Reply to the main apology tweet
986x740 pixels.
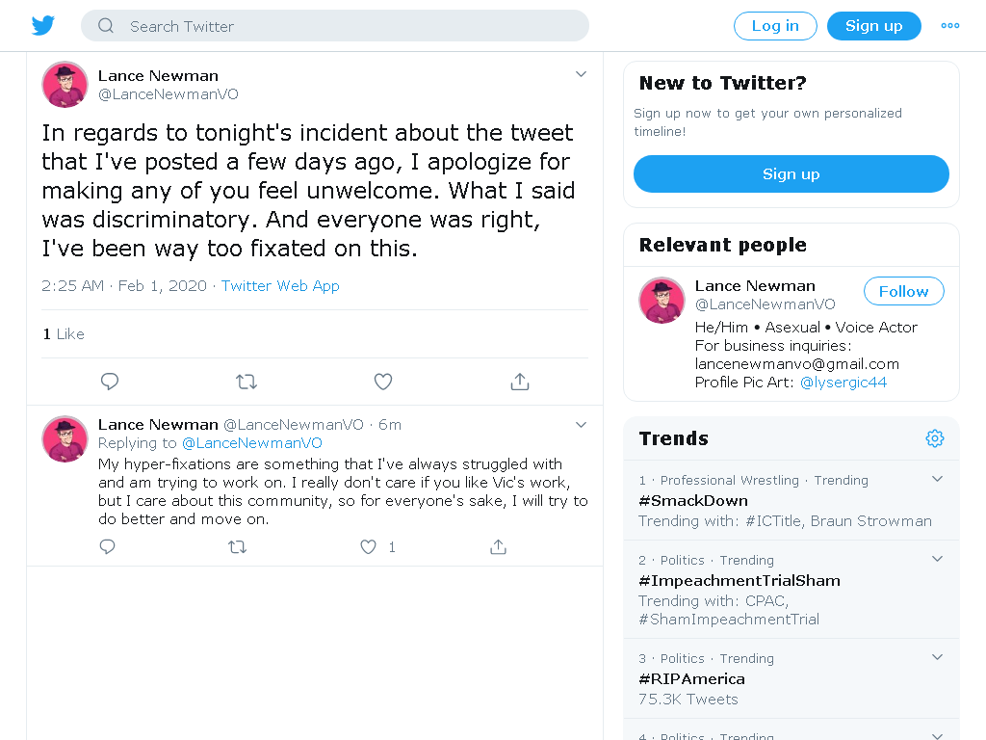coord(110,382)
